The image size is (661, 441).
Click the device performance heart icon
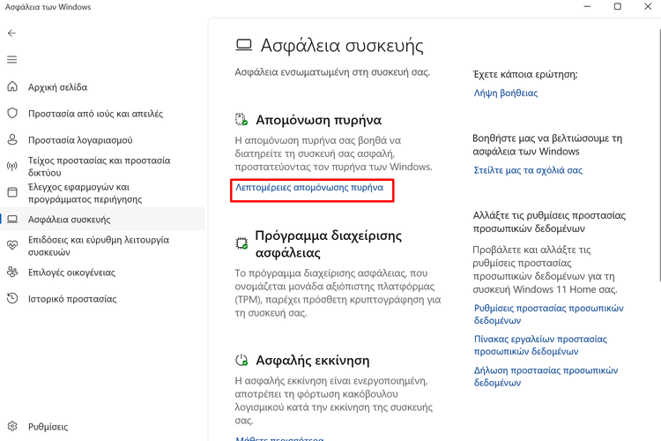tap(12, 246)
